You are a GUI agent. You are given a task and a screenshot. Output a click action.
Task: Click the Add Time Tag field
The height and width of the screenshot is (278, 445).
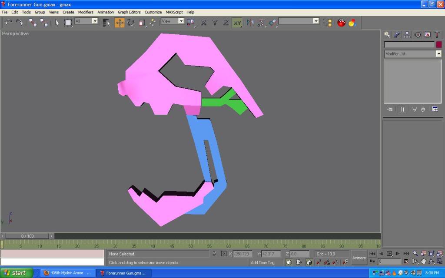point(263,262)
